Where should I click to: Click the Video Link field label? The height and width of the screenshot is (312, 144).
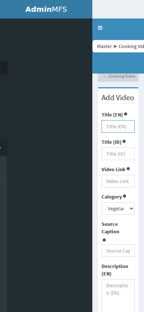coord(113,170)
